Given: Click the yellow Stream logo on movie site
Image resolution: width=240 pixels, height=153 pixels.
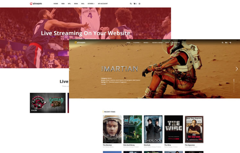Looking at the screenshot, I should (80, 43).
